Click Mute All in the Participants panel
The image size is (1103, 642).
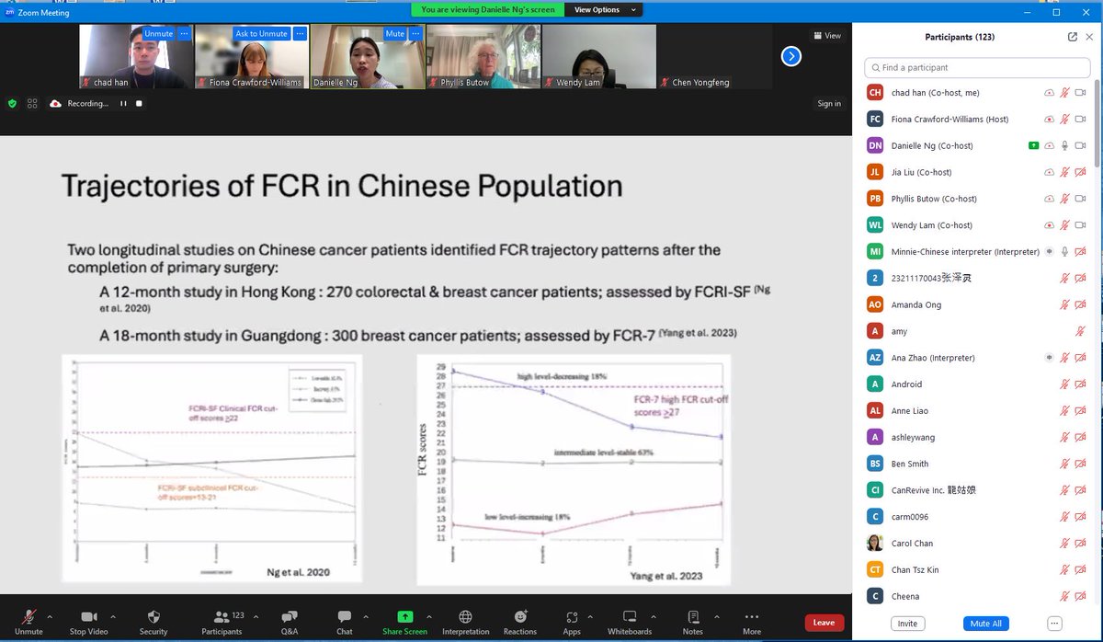point(985,624)
